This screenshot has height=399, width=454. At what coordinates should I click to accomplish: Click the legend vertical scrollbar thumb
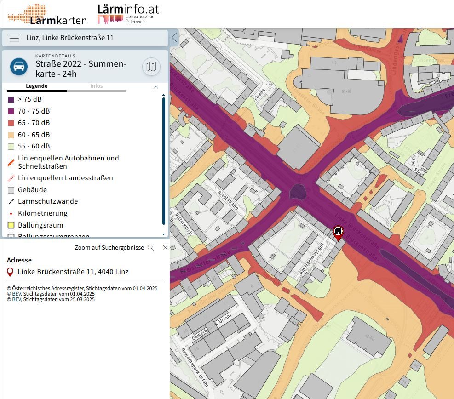[164, 161]
